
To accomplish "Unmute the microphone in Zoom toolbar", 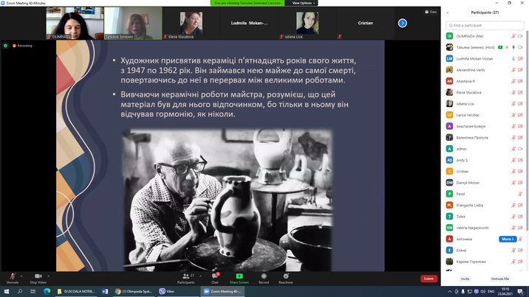I will [12, 277].
